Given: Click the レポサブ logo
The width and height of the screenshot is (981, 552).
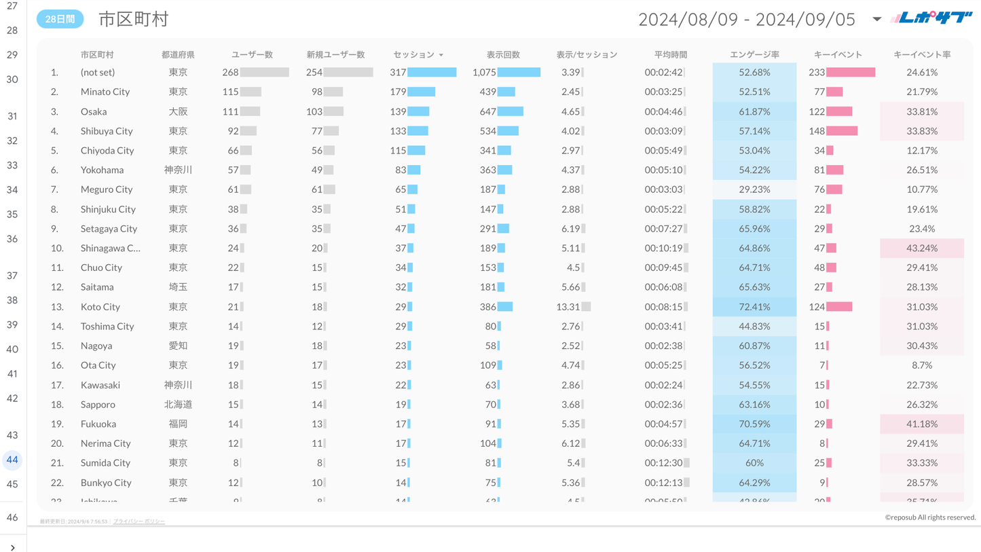Looking at the screenshot, I should pyautogui.click(x=931, y=18).
